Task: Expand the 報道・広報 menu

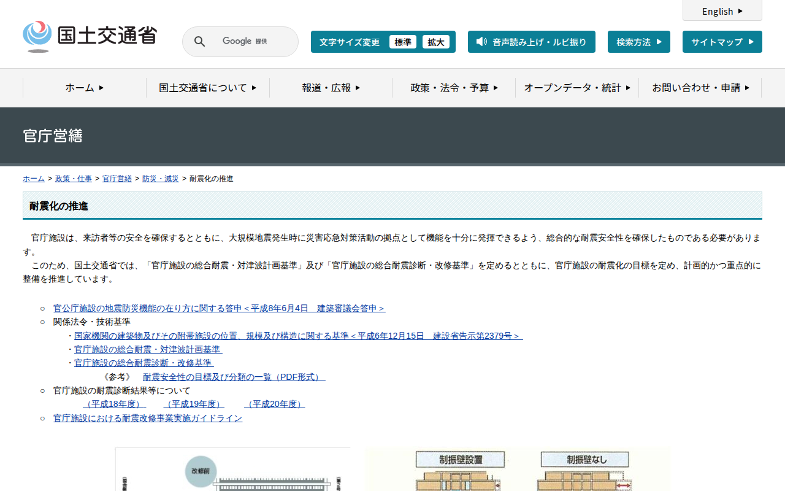Action: 331,88
